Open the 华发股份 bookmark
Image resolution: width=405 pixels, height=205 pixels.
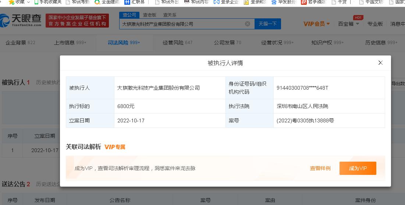(284, 2)
